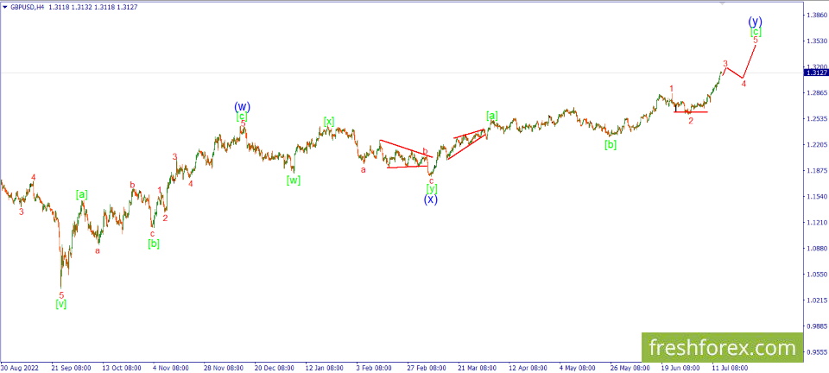Click the 4 May 08:00 time label
The width and height of the screenshot is (829, 373).
point(579,367)
